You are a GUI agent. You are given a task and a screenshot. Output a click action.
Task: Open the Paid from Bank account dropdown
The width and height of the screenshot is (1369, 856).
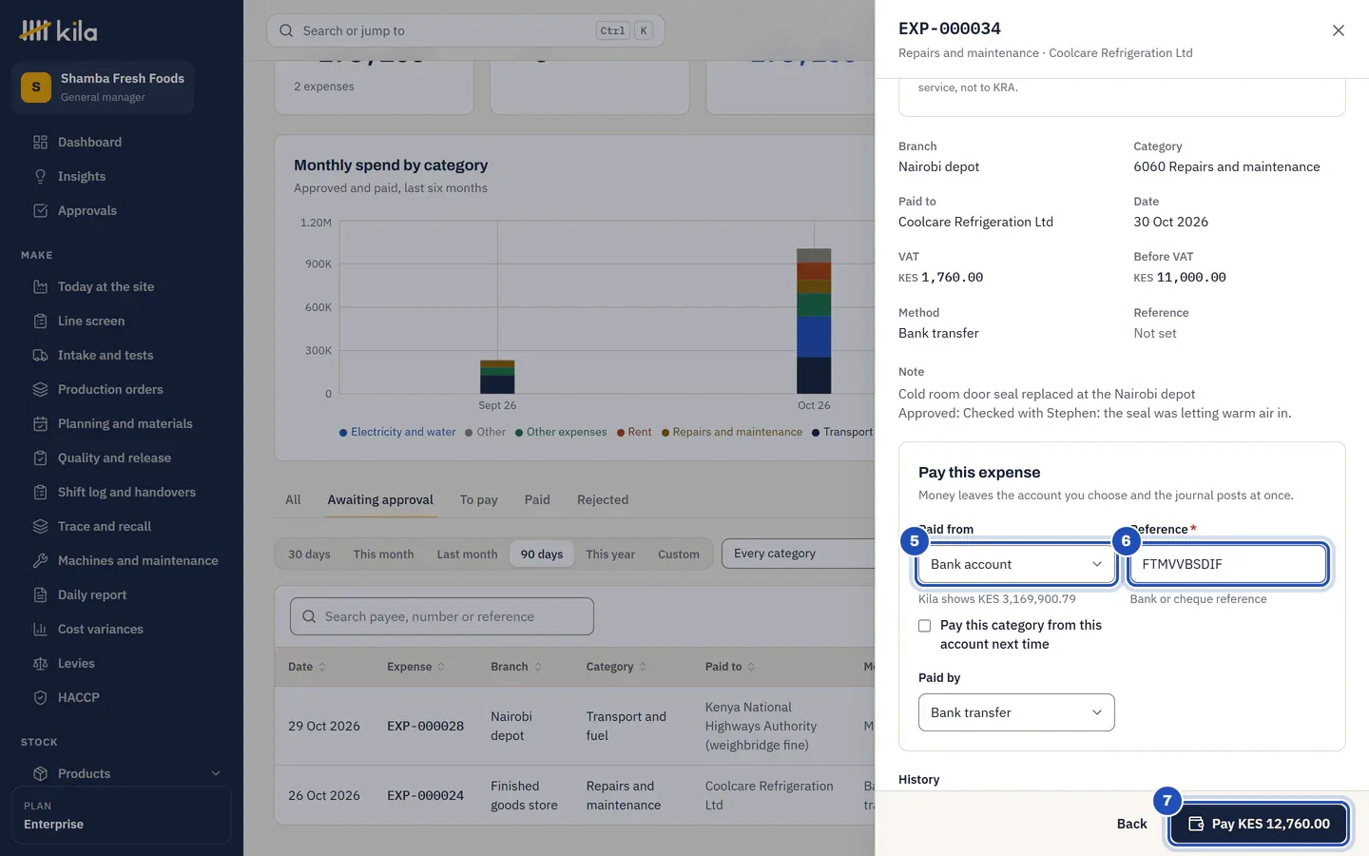coord(1016,564)
